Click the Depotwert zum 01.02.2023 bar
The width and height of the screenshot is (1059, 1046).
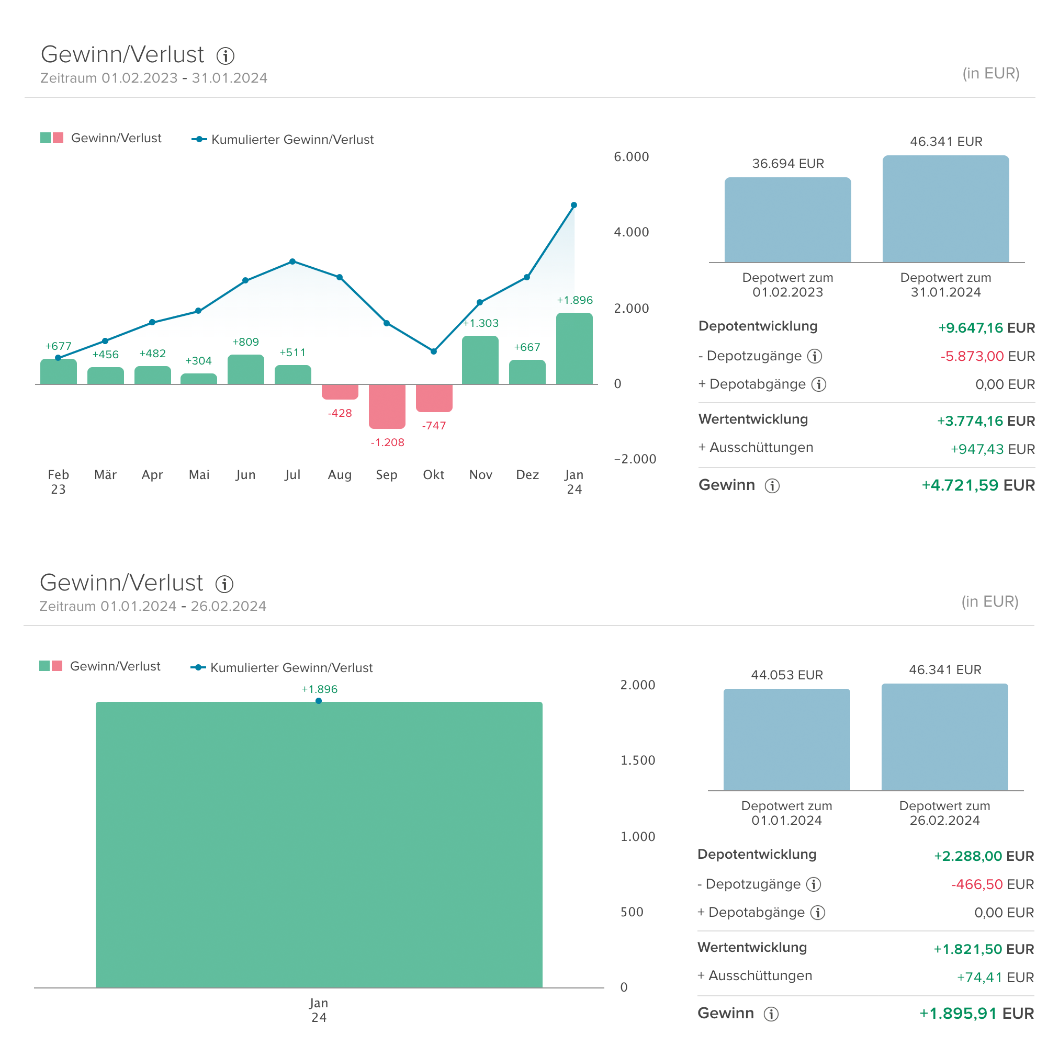pyautogui.click(x=787, y=220)
